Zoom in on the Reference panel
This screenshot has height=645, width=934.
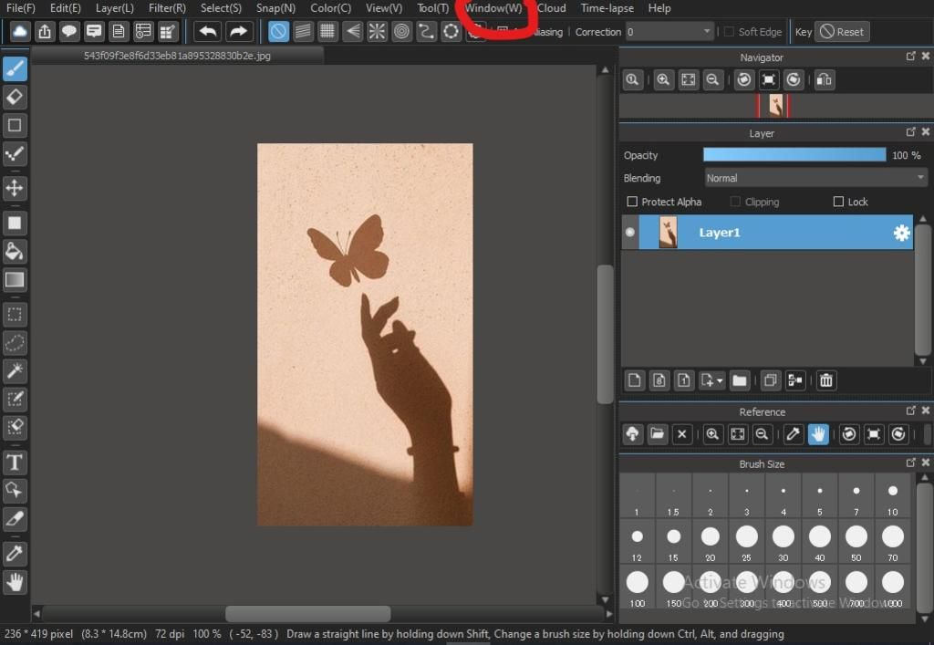[x=712, y=434]
